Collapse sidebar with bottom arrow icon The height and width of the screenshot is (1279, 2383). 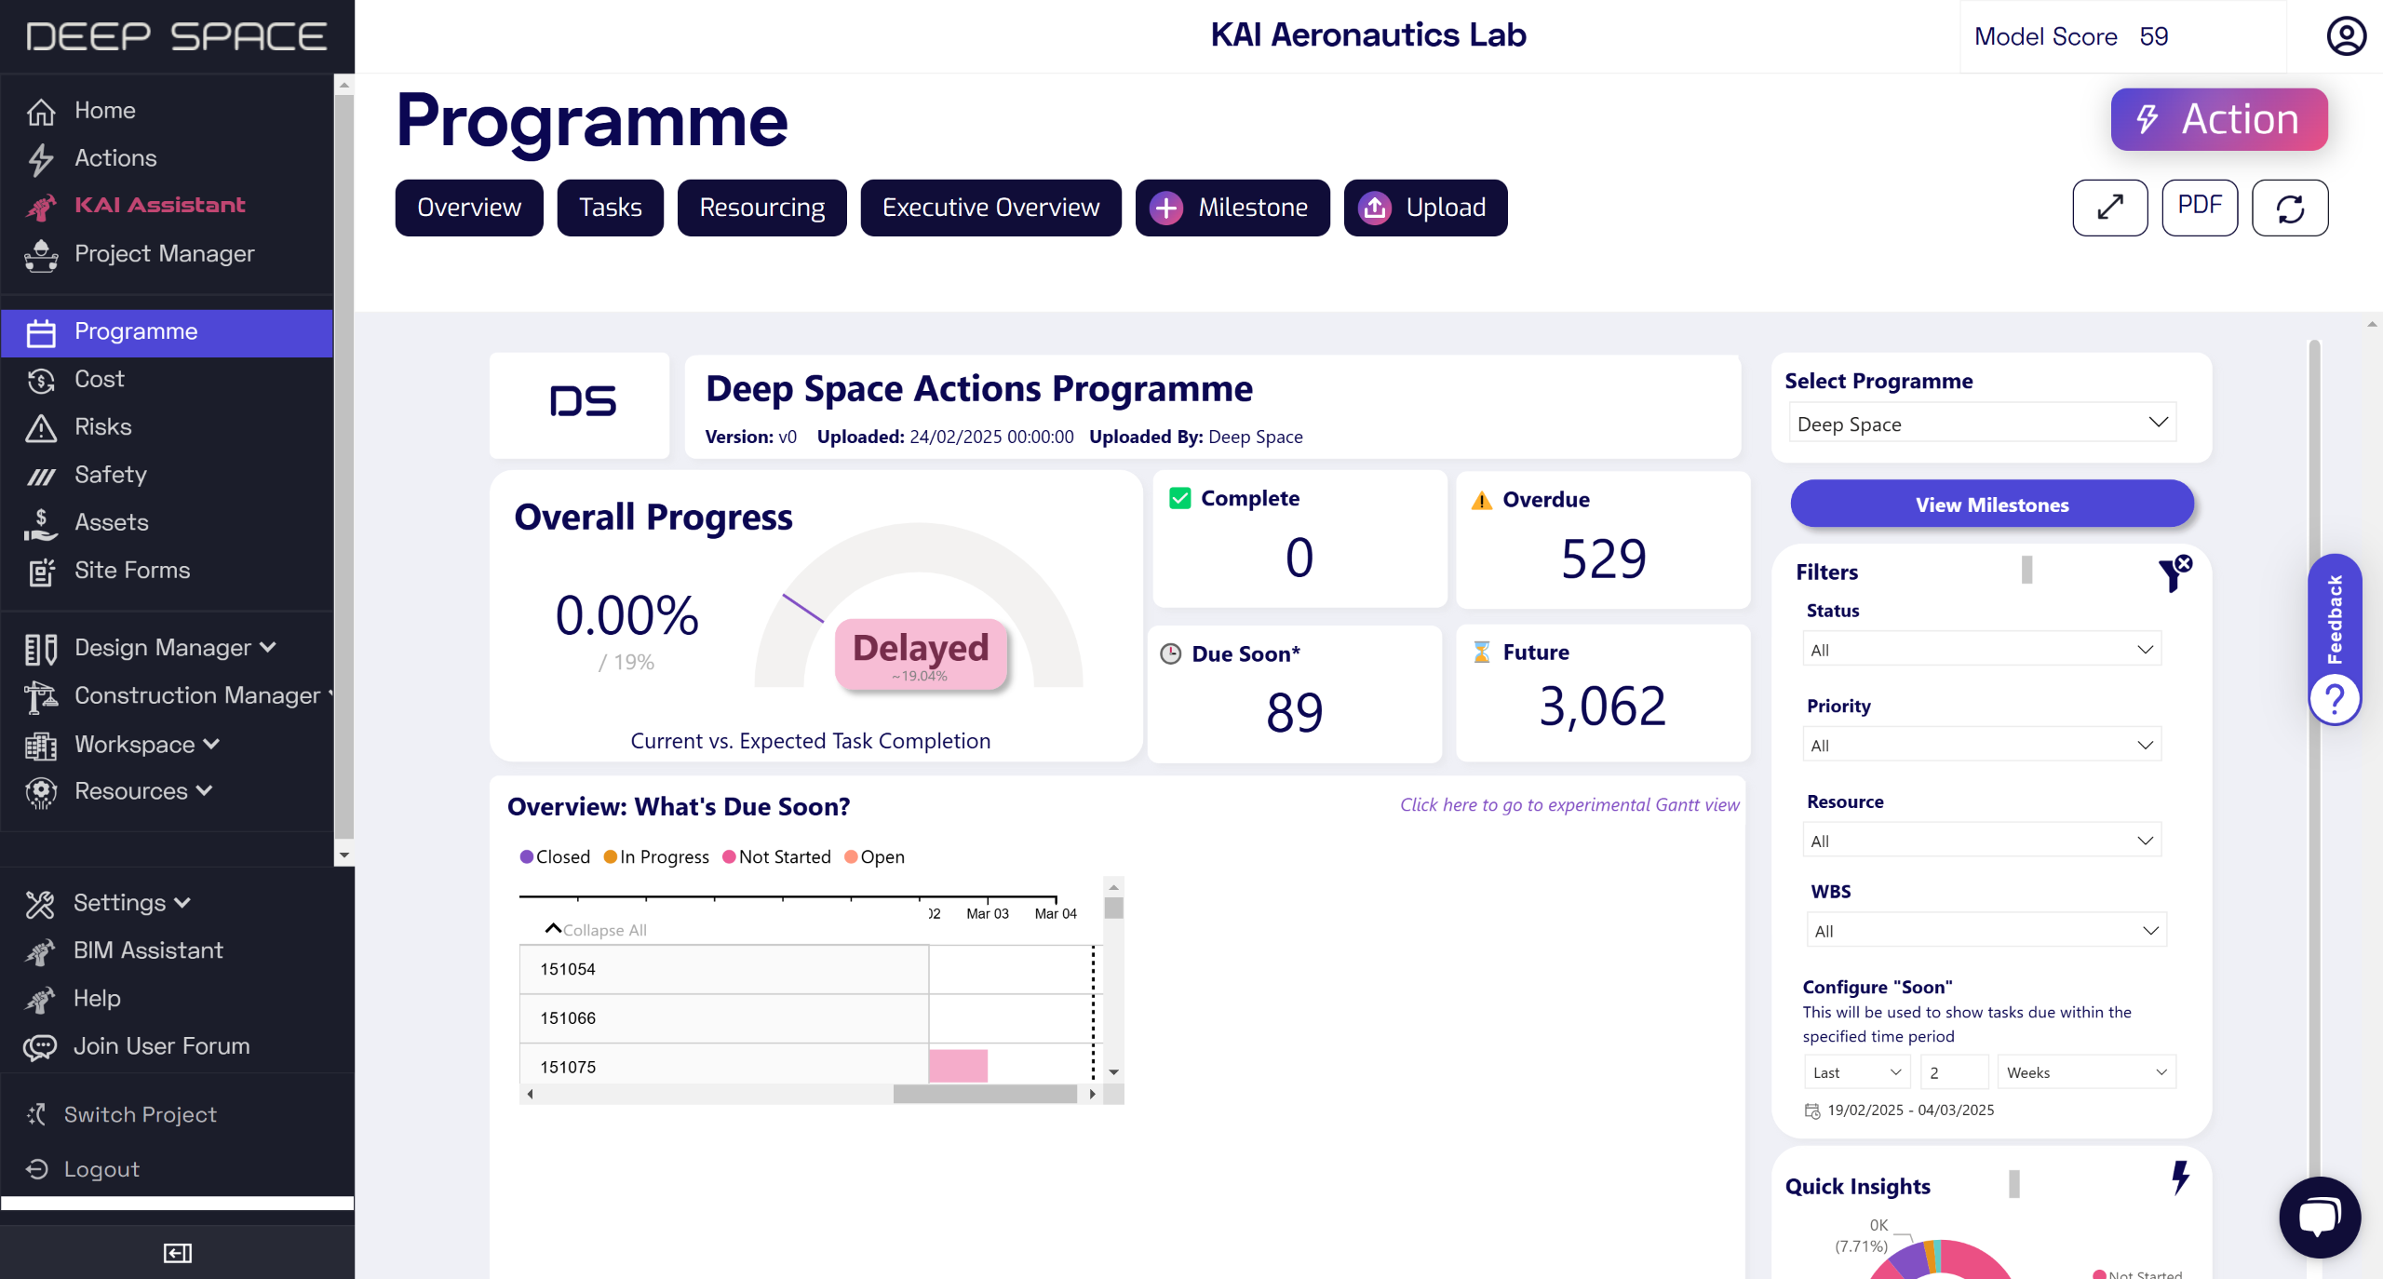pos(177,1253)
